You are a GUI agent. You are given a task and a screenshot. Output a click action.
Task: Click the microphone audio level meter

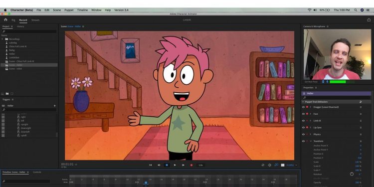click(342, 82)
